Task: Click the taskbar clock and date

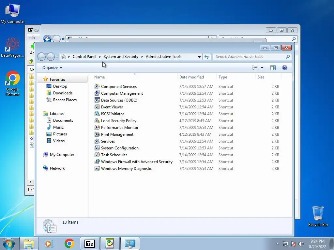Action: click(317, 244)
